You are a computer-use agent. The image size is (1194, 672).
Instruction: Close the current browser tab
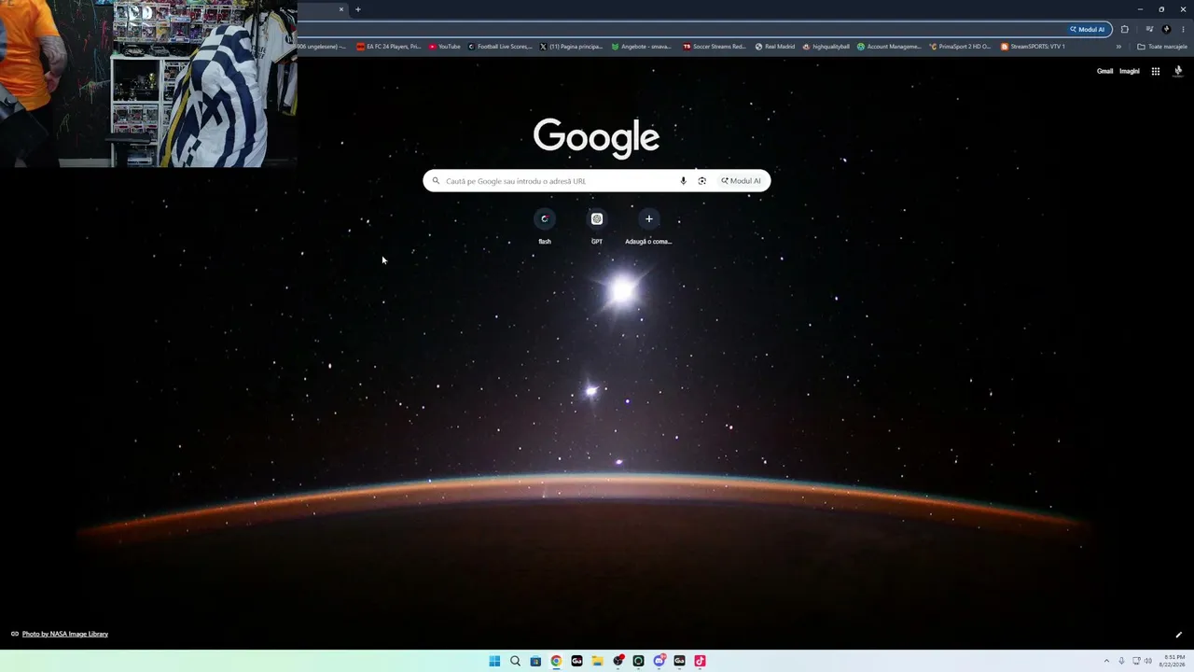[341, 9]
